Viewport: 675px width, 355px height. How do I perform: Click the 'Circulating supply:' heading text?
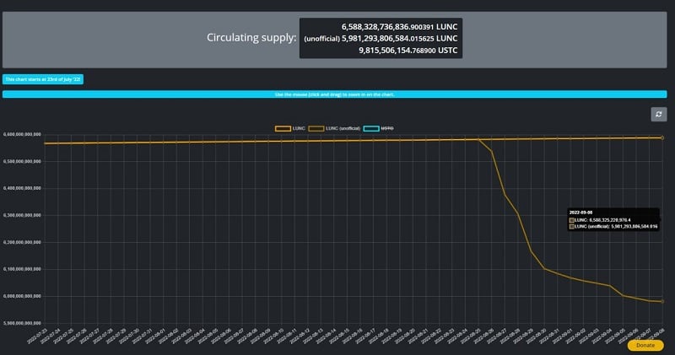pos(251,37)
